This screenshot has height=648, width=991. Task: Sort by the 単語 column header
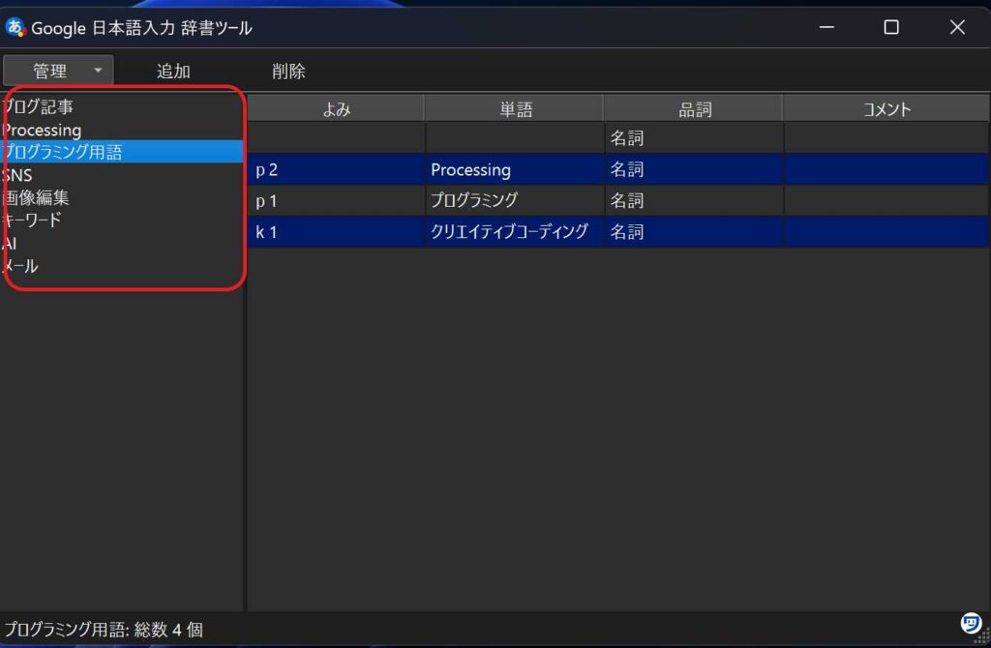point(515,108)
